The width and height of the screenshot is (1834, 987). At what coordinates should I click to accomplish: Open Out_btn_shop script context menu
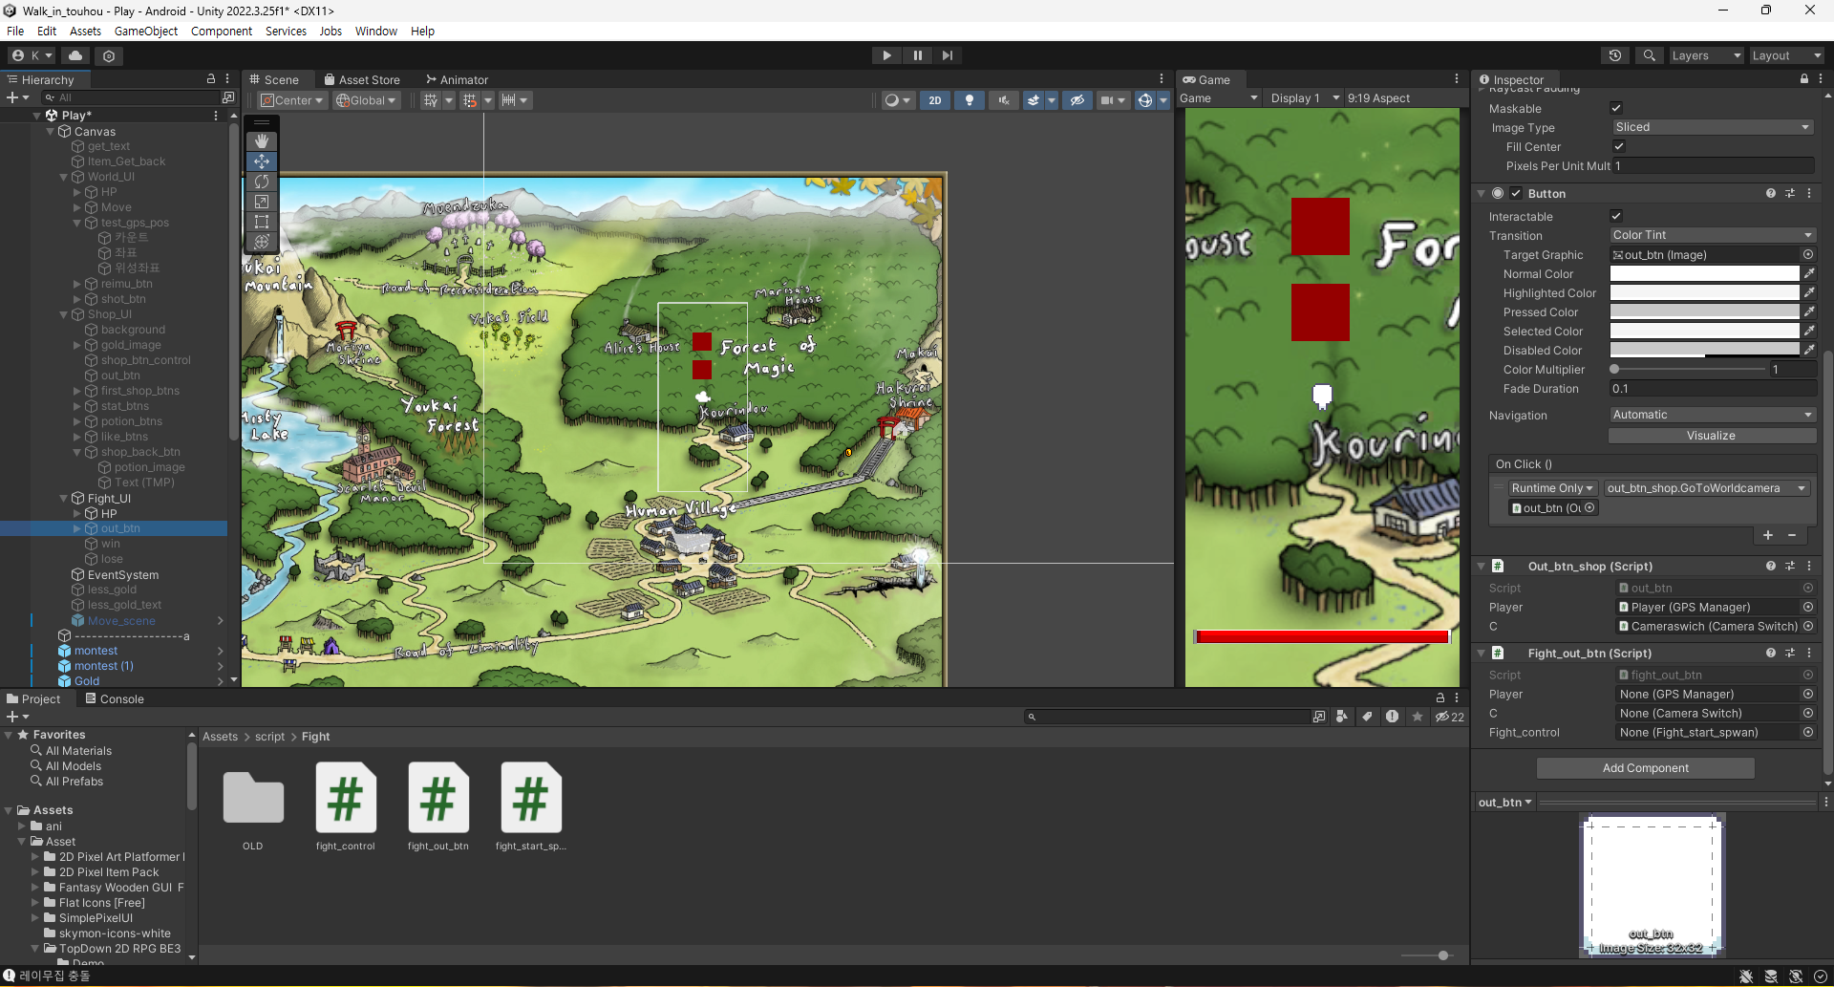tap(1809, 566)
